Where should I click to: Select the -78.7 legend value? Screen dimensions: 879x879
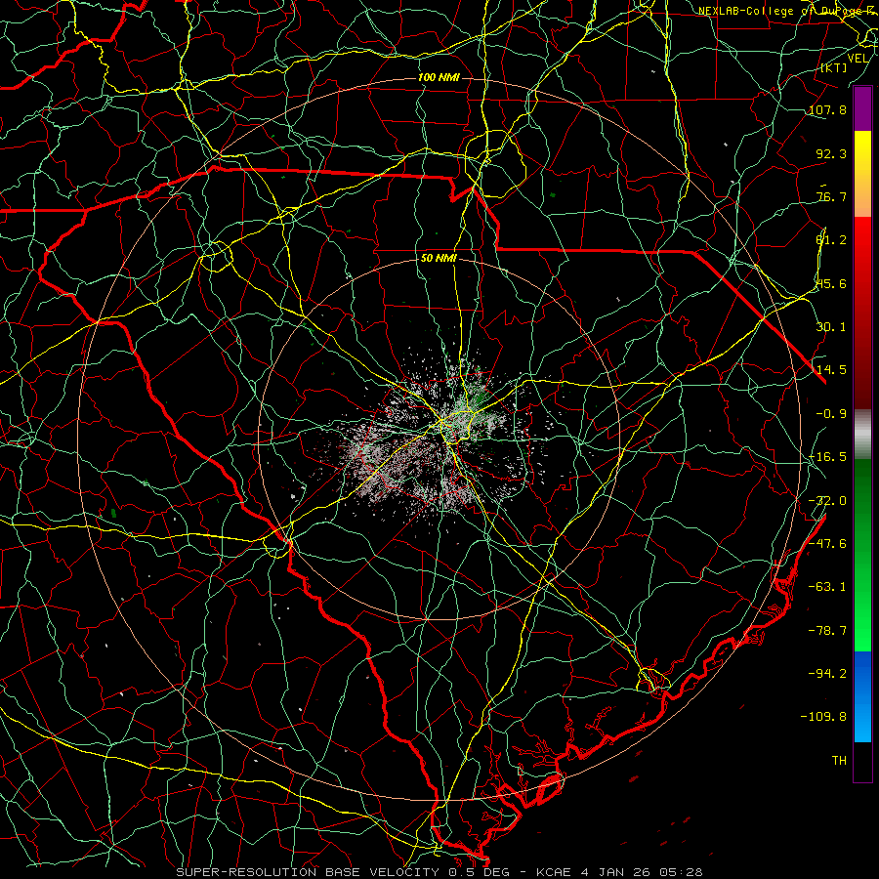pos(827,631)
